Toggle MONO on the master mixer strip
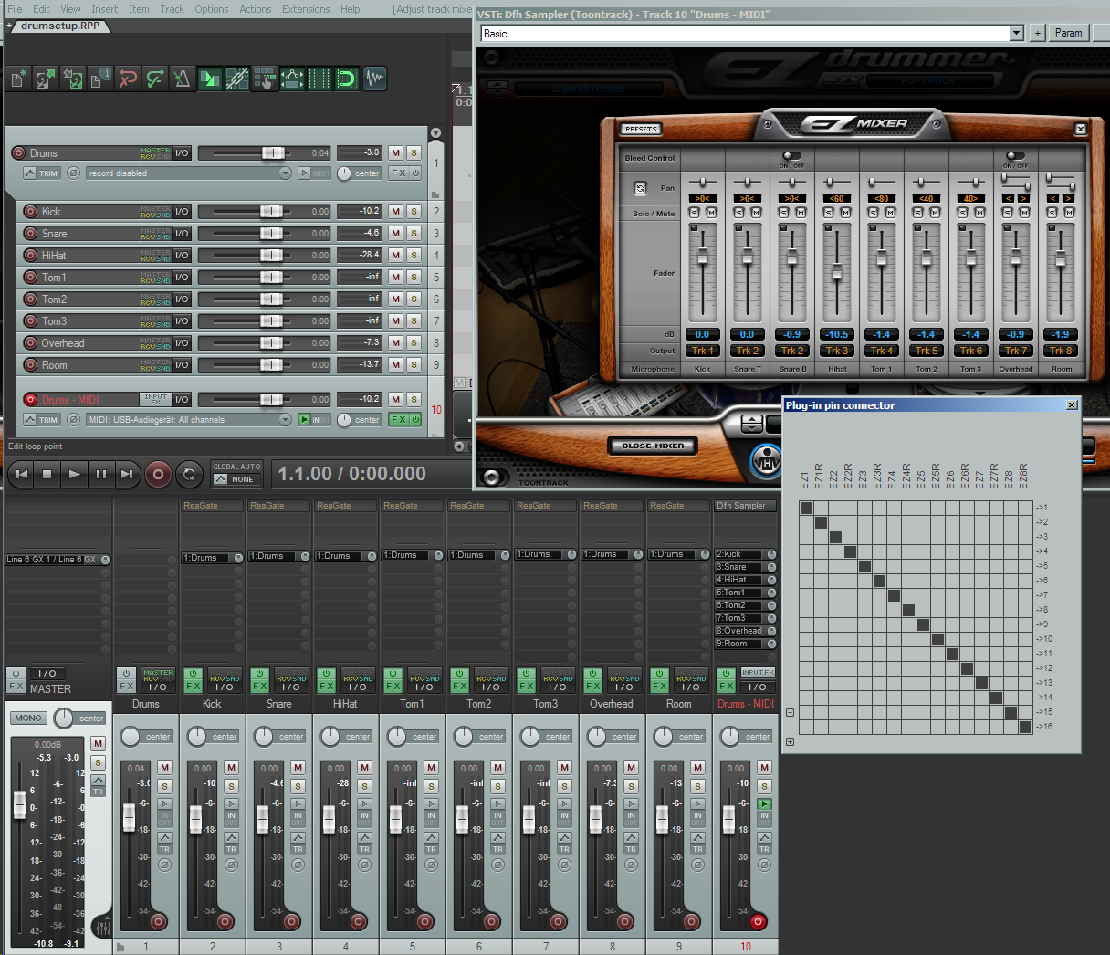 click(28, 719)
